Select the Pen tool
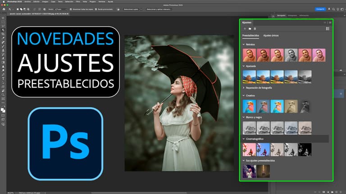 3,75
